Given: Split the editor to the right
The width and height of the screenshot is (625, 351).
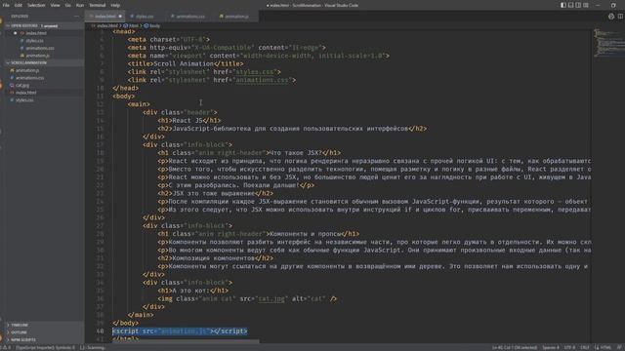Looking at the screenshot, I should click(x=621, y=17).
